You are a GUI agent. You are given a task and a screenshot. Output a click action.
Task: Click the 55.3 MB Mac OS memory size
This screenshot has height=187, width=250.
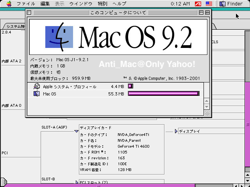tap(116, 94)
